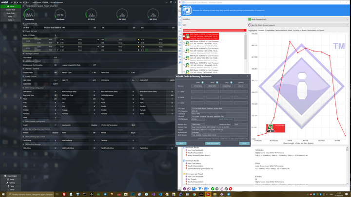This screenshot has height=197, width=351.
Task: Open About in Ryzen Master sidebar
Action: (11, 189)
